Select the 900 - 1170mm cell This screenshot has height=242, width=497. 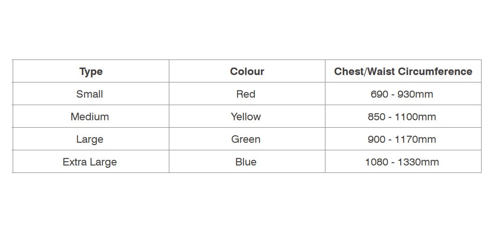(403, 139)
